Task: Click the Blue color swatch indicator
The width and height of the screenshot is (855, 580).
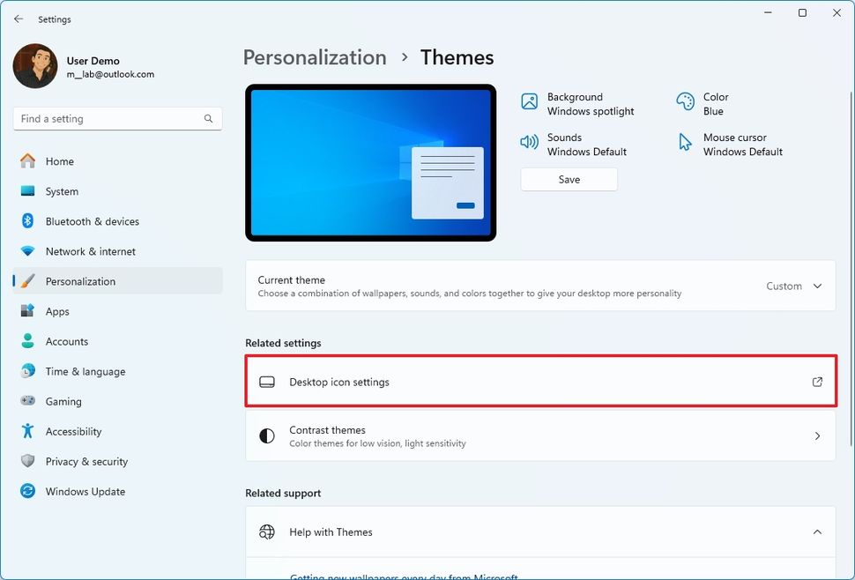Action: coord(685,100)
